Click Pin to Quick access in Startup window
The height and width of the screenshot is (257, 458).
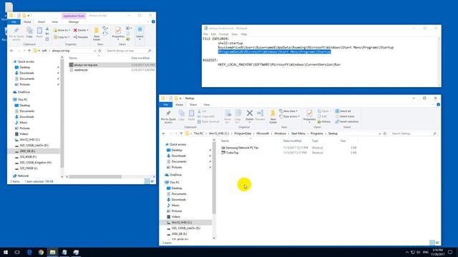(x=168, y=116)
